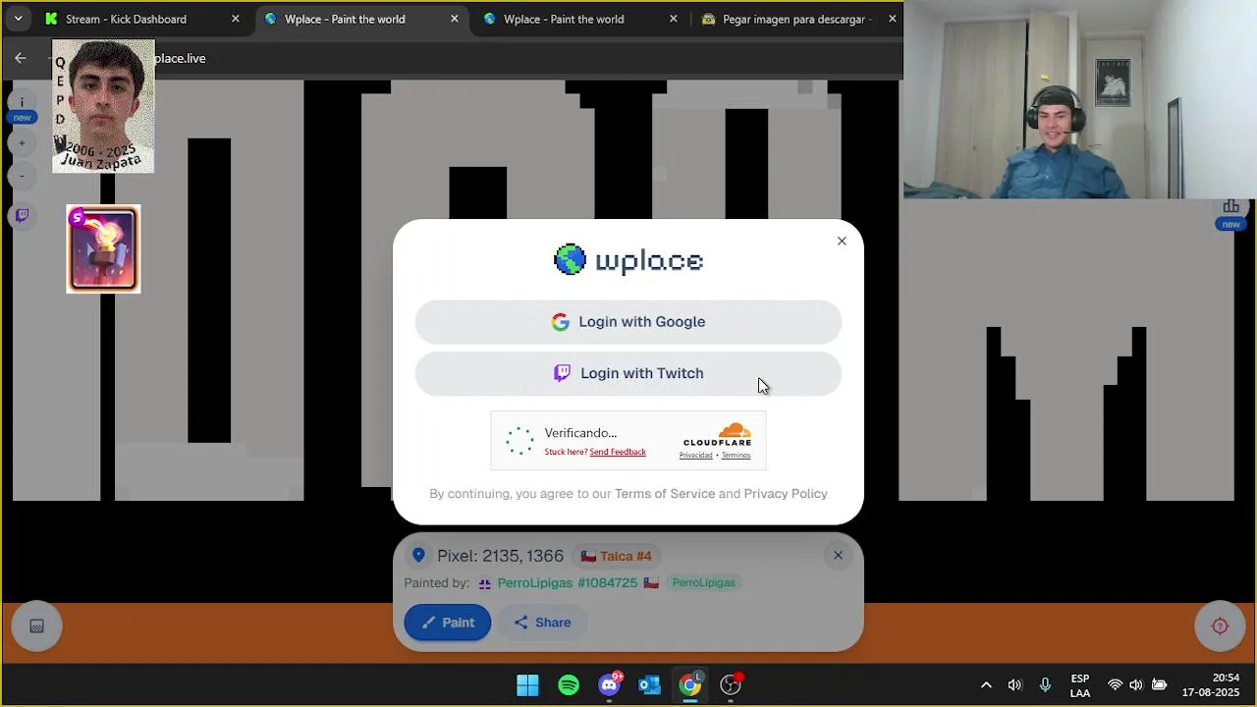Click Login with Twitch button
The width and height of the screenshot is (1257, 707).
click(x=628, y=373)
